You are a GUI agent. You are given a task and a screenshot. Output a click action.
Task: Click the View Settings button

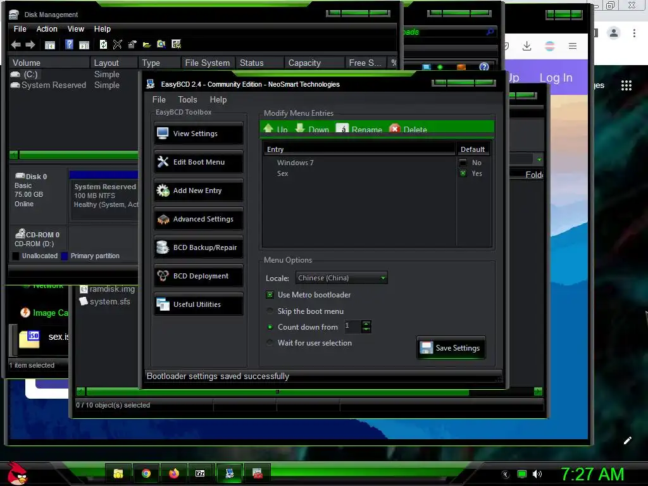[x=198, y=133]
